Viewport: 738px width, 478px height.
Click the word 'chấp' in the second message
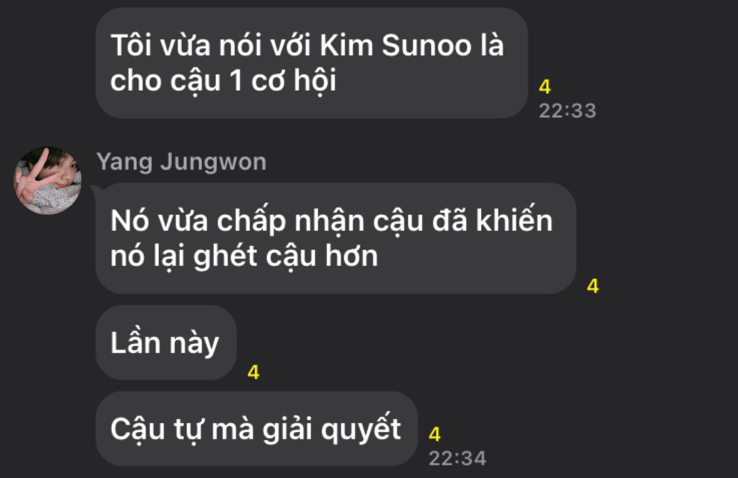[251, 220]
